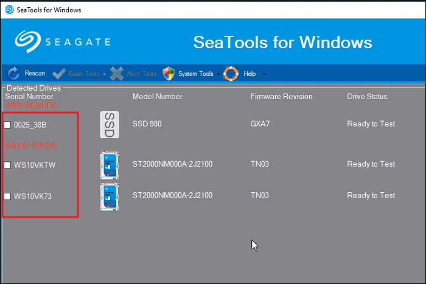Screen dimensions: 426x284
Task: Click Ready to Test status for WS10VK73
Action: [371, 195]
